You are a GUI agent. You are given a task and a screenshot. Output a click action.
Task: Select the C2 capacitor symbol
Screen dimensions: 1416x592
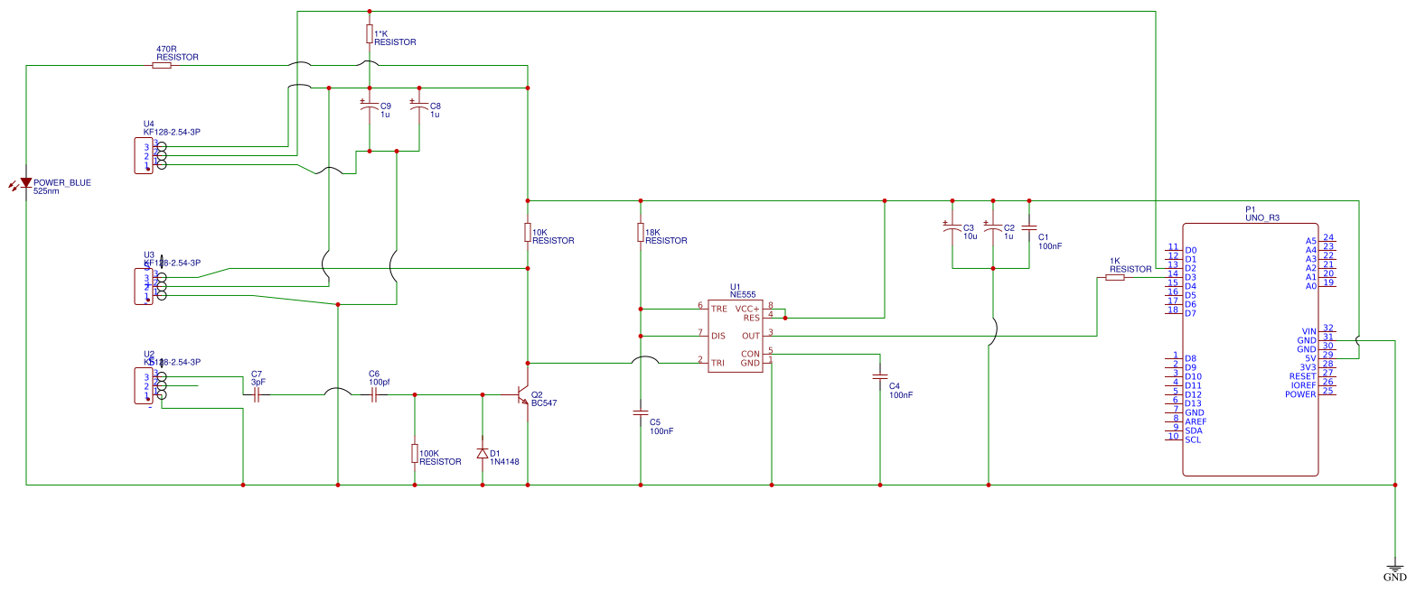[993, 228]
